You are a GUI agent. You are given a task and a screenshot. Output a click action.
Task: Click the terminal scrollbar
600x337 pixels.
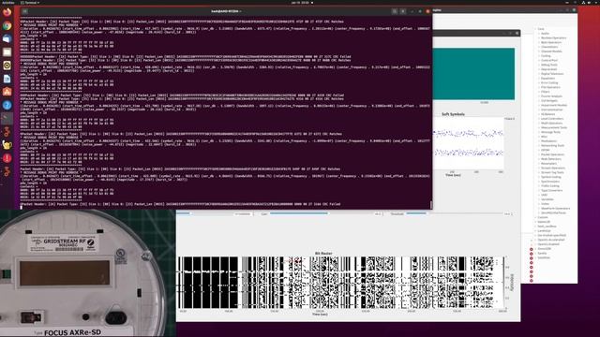(431, 205)
